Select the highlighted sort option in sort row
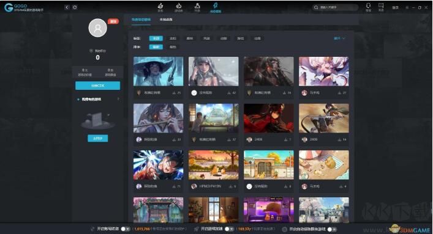 tap(156, 47)
